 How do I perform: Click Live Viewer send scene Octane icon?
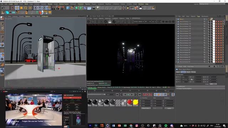pos(88,22)
